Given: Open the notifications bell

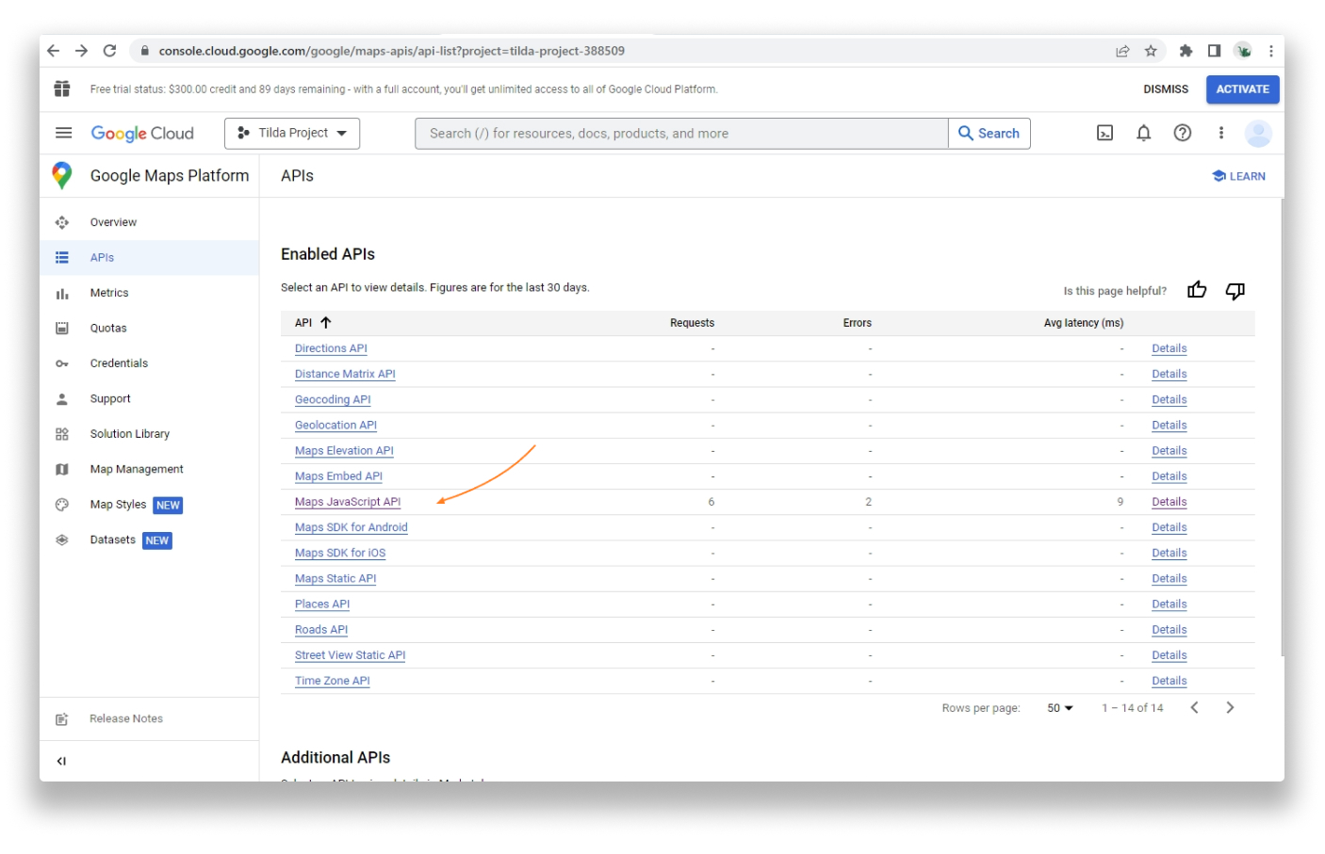Looking at the screenshot, I should point(1143,133).
